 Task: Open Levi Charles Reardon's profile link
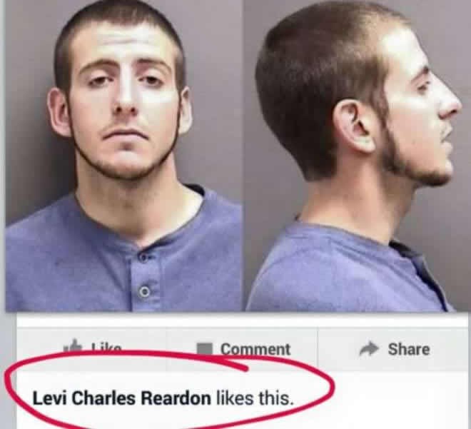coord(122,398)
